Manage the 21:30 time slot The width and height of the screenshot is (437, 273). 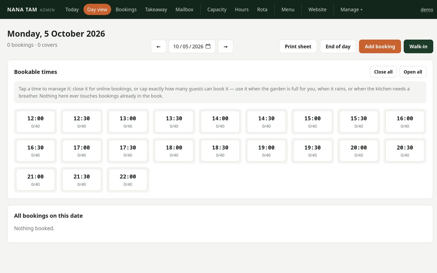point(82,180)
